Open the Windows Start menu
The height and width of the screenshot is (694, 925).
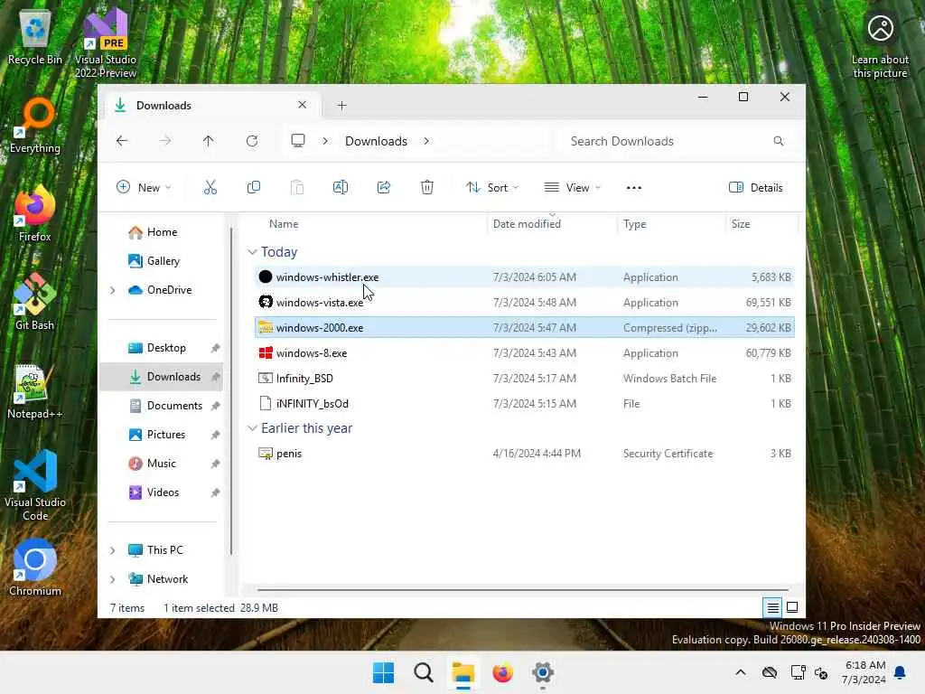(x=383, y=672)
